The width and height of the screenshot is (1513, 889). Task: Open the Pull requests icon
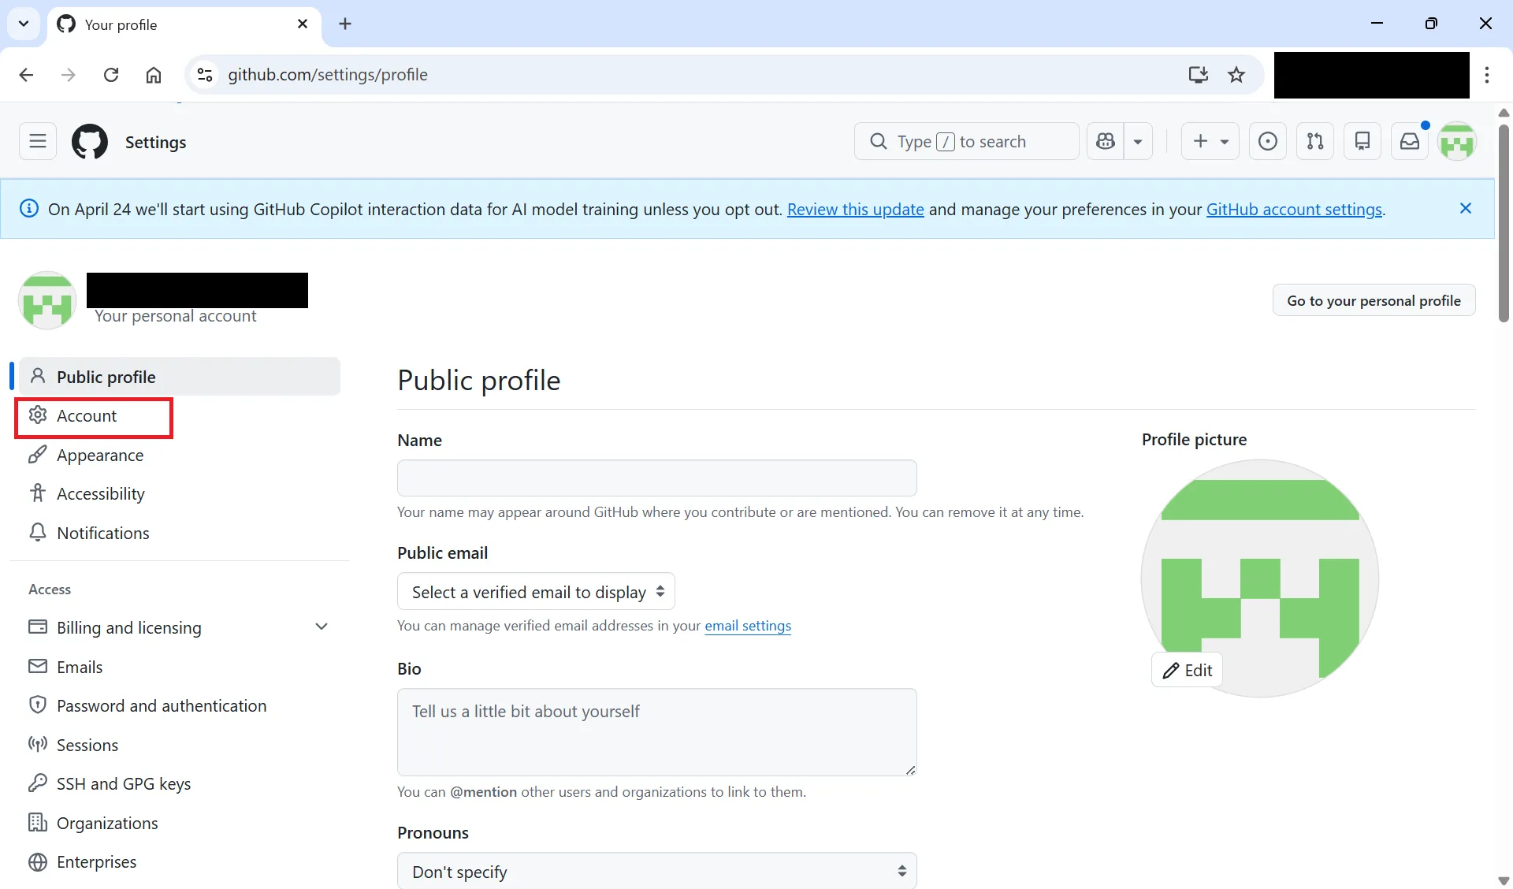pyautogui.click(x=1315, y=142)
